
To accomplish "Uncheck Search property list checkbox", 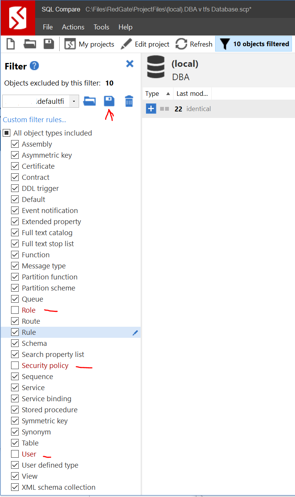I will pyautogui.click(x=15, y=355).
